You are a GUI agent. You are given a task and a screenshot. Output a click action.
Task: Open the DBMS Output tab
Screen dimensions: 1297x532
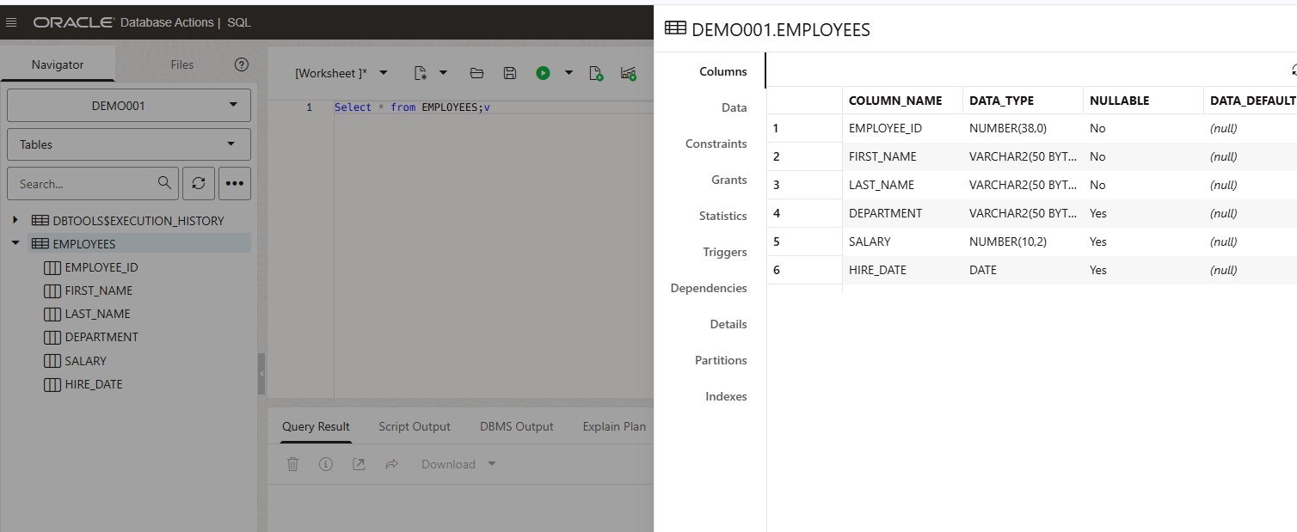coord(516,426)
